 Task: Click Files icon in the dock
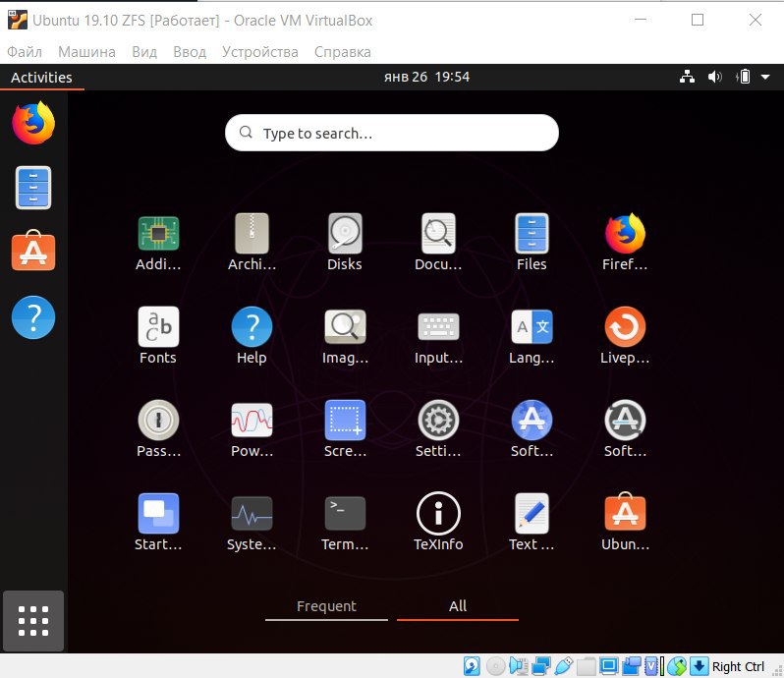33,188
